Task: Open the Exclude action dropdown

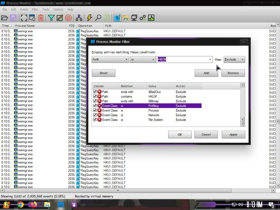Action: point(234,59)
